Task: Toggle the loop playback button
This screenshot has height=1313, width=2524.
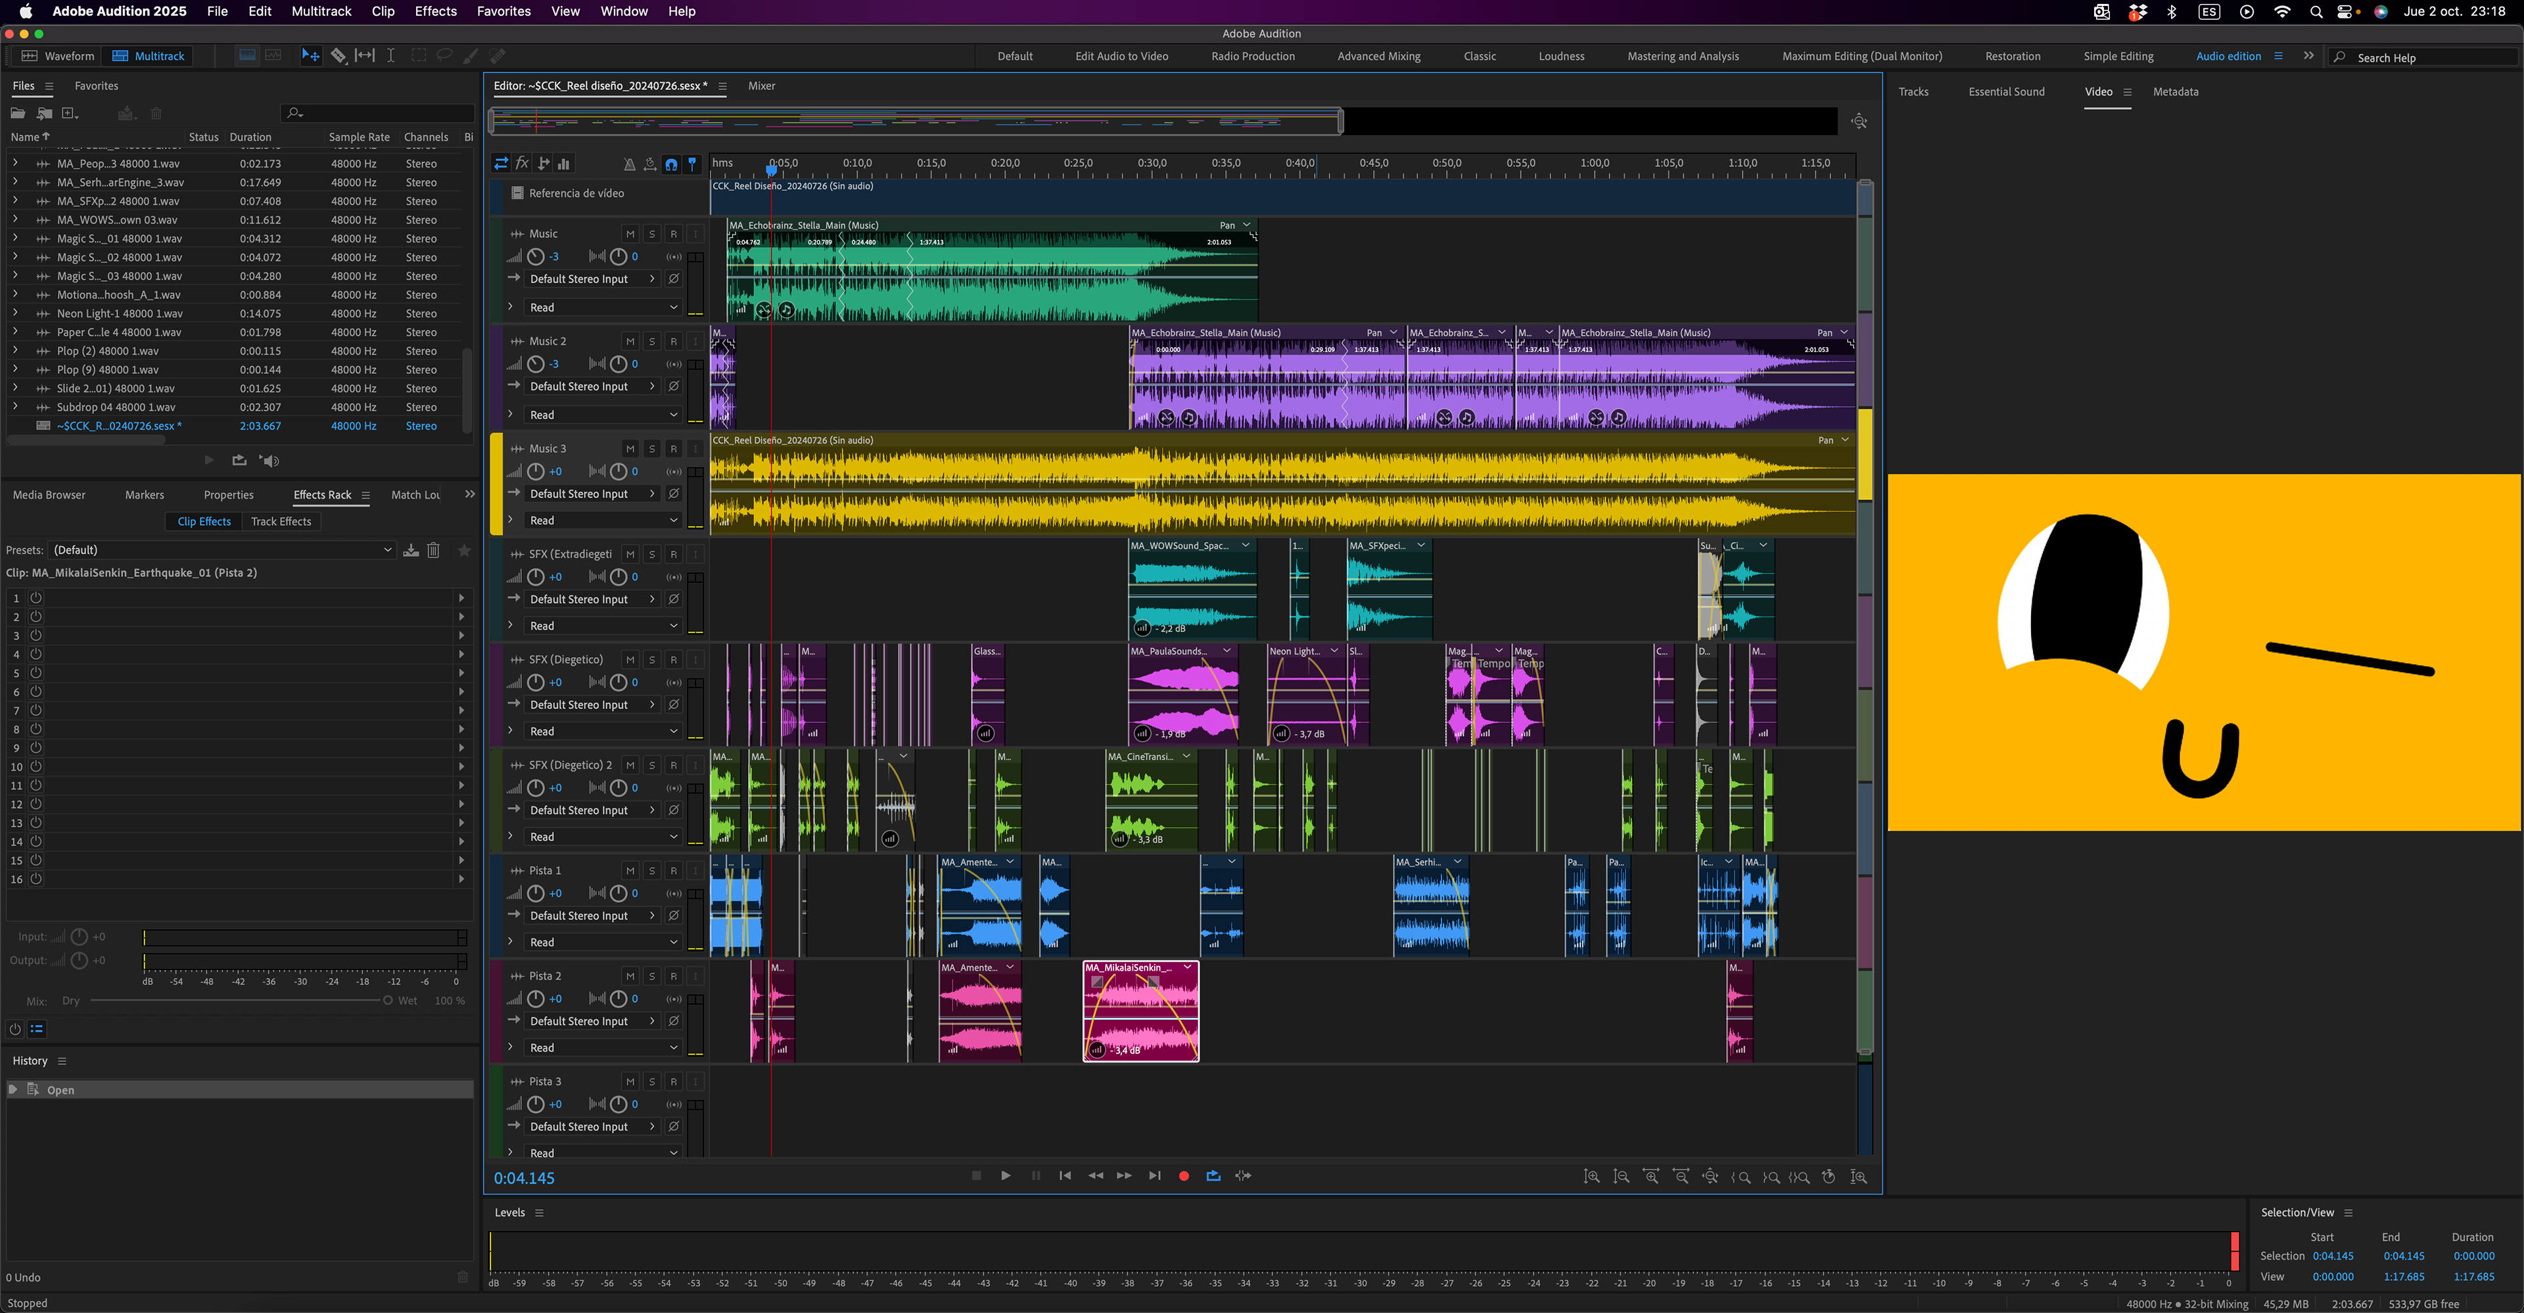Action: point(1213,1176)
